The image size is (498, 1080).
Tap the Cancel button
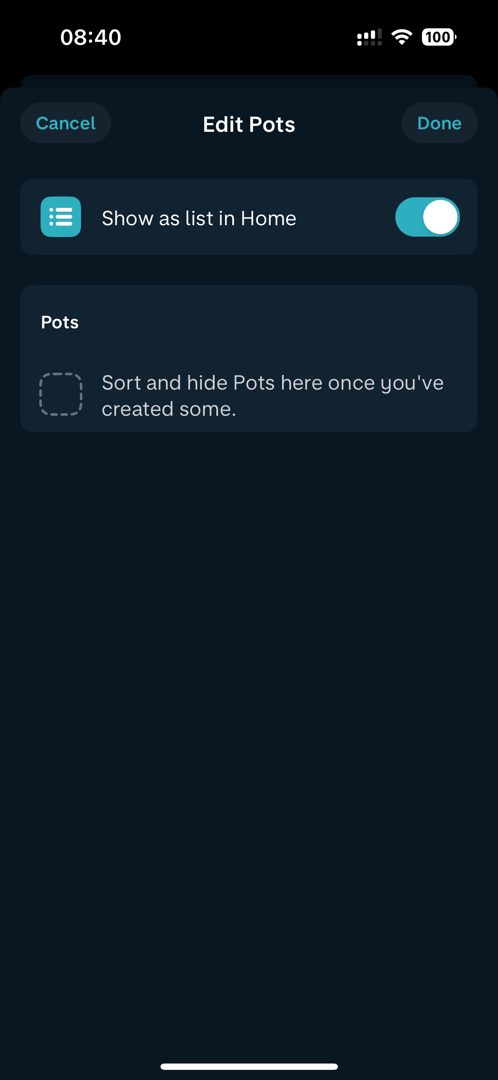[x=65, y=123]
